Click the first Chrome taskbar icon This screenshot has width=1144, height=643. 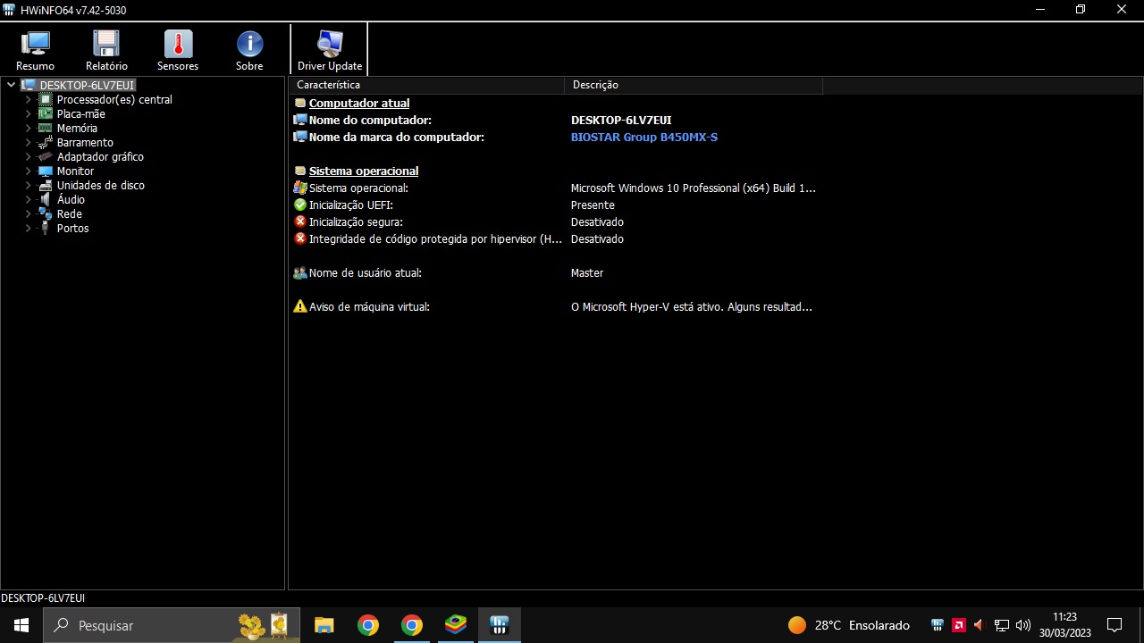(368, 625)
